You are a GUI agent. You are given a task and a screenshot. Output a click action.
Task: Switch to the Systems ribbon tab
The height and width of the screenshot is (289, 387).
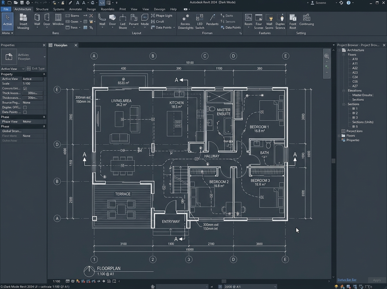(x=59, y=9)
